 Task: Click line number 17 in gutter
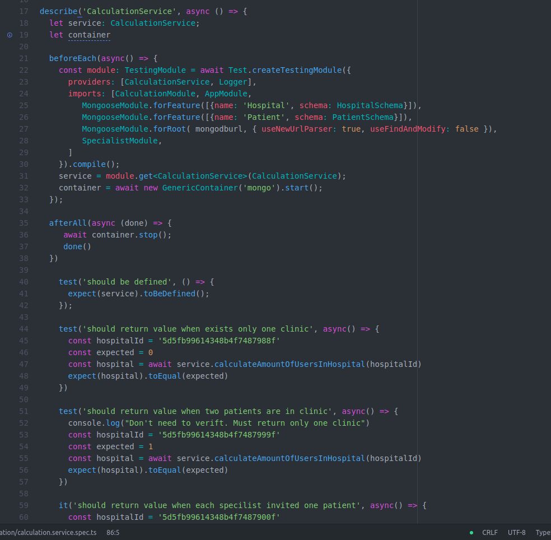[24, 11]
